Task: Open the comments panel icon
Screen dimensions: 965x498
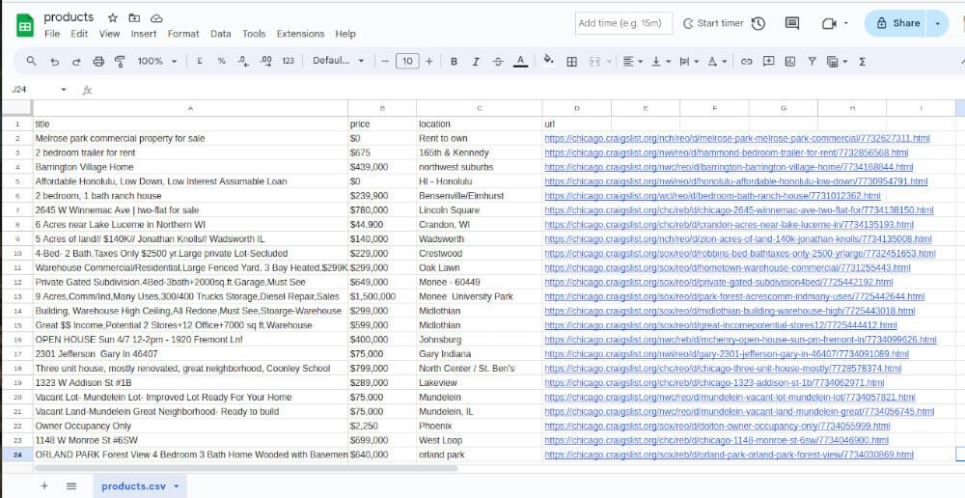Action: coord(792,23)
